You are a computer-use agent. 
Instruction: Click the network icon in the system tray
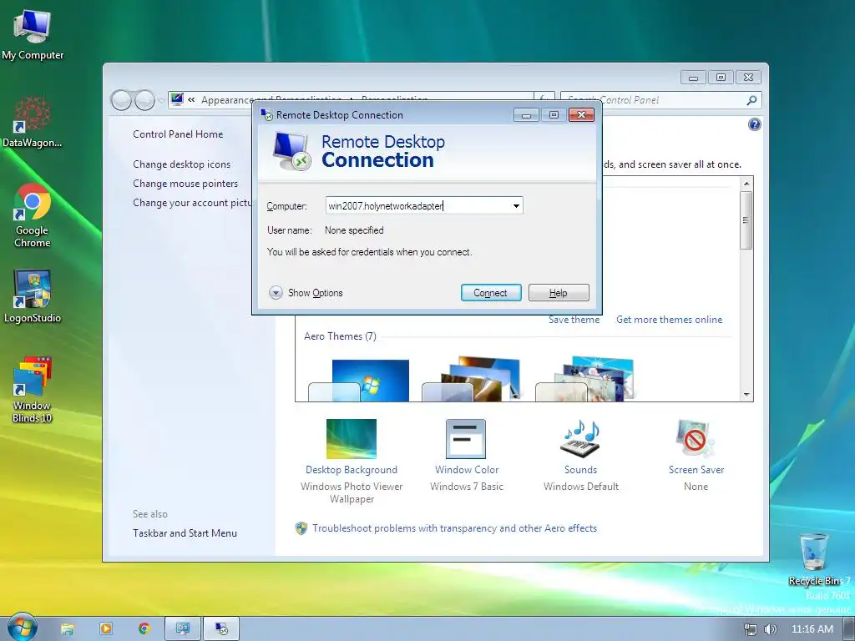point(751,629)
